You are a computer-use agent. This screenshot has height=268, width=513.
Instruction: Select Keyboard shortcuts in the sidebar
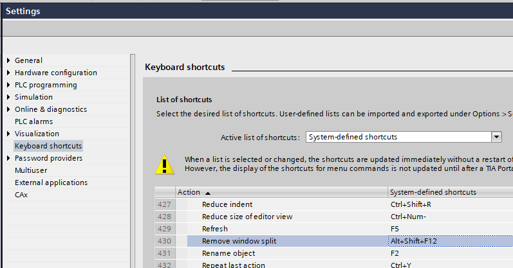click(48, 146)
